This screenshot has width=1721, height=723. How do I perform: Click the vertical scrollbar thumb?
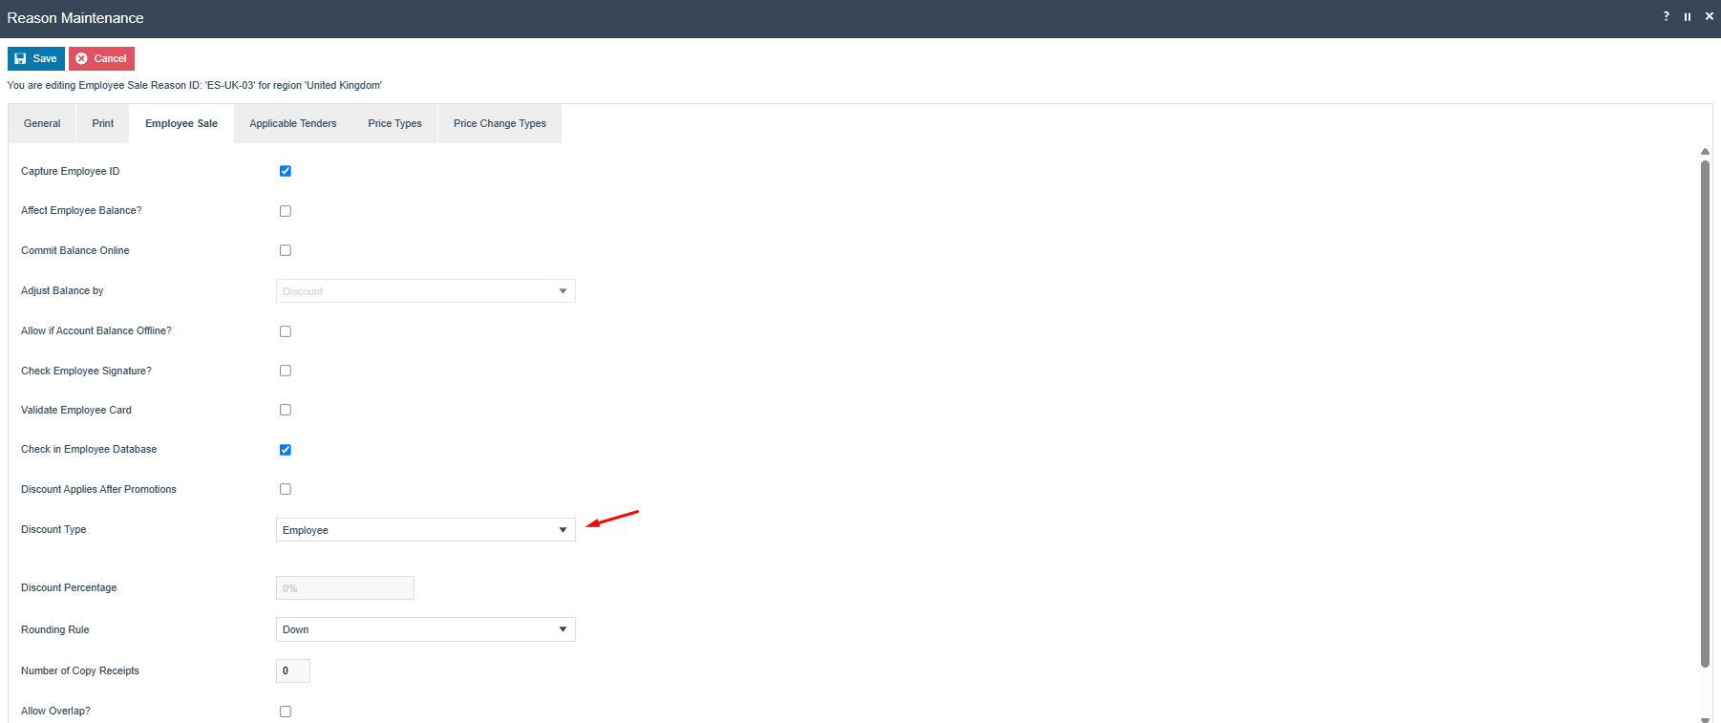point(1705,413)
